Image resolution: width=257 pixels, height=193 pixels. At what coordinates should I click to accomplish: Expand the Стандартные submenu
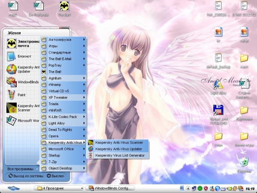pyautogui.click(x=63, y=52)
